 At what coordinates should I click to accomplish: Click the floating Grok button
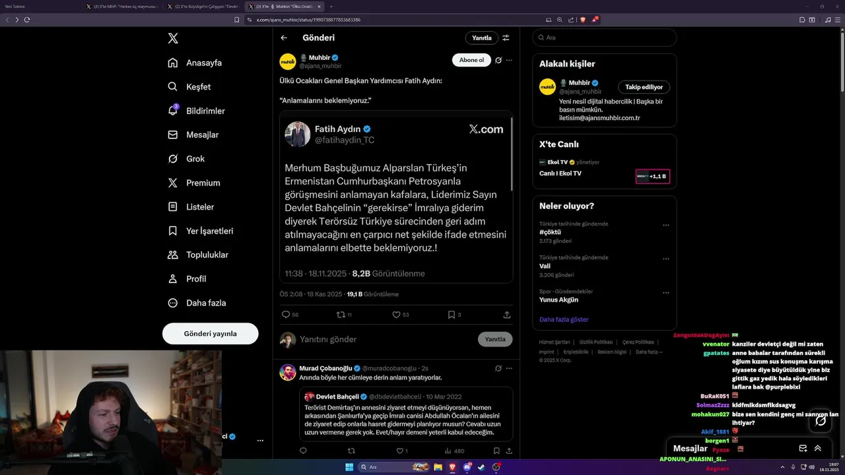click(821, 420)
